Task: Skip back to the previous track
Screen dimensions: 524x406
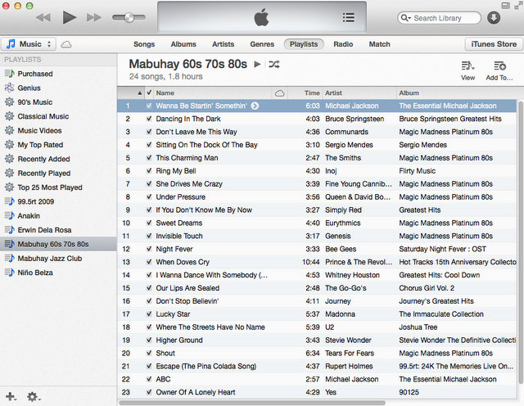Action: pyautogui.click(x=43, y=17)
